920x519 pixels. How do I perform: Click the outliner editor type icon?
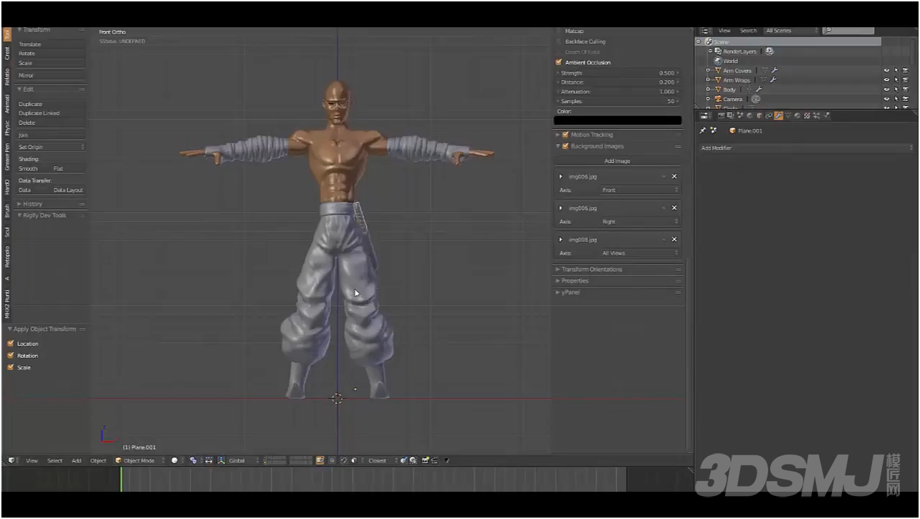(x=706, y=31)
